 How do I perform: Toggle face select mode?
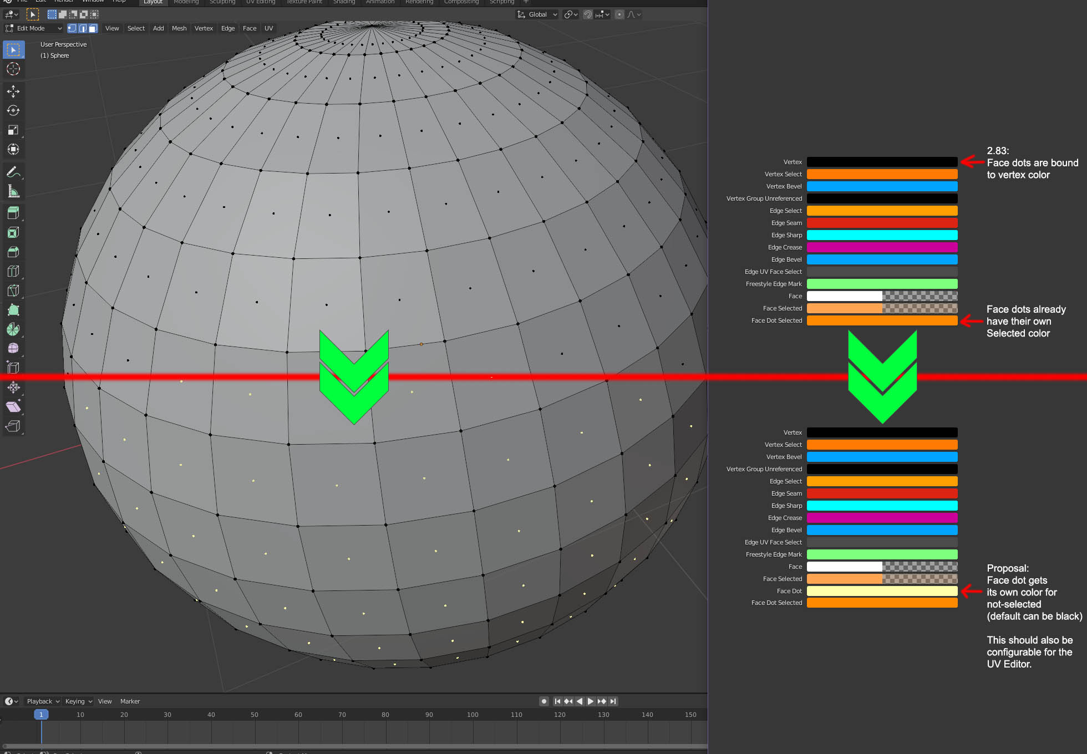point(93,28)
